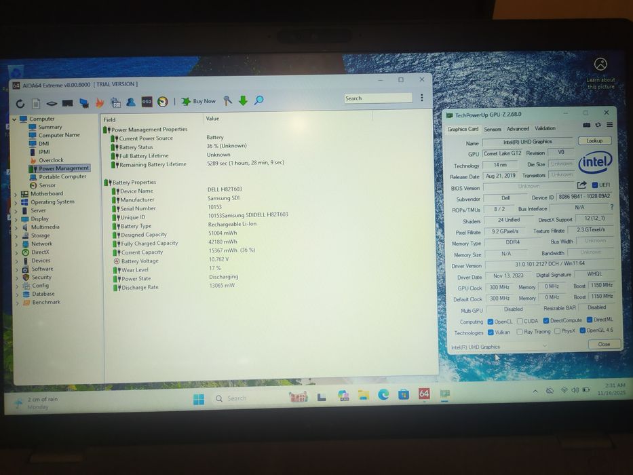Switch to the Validation tab in GPU-Z
This screenshot has width=633, height=475.
[x=545, y=128]
